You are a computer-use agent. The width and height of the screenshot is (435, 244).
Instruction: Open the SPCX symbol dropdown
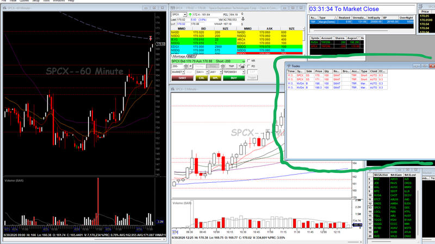pyautogui.click(x=185, y=15)
